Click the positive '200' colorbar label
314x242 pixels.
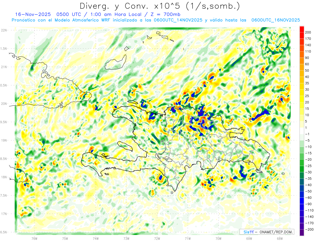pos(309,32)
